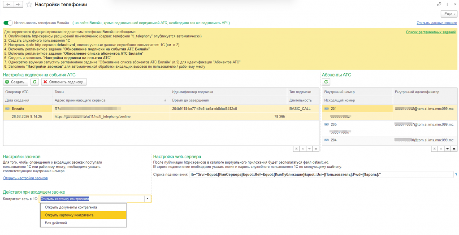Click Адрес принимающего сервиса column header

(111, 100)
